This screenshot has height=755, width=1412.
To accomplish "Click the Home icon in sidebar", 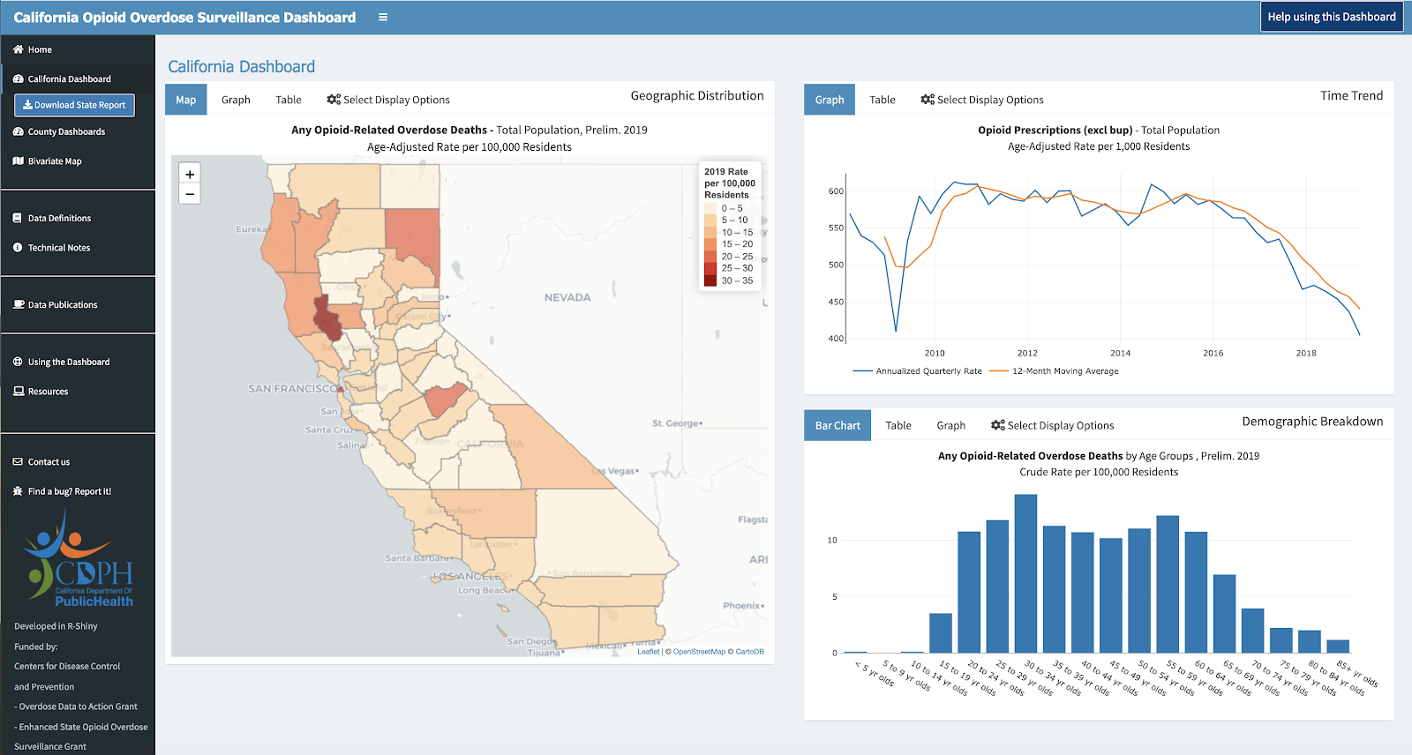I will click(x=18, y=49).
